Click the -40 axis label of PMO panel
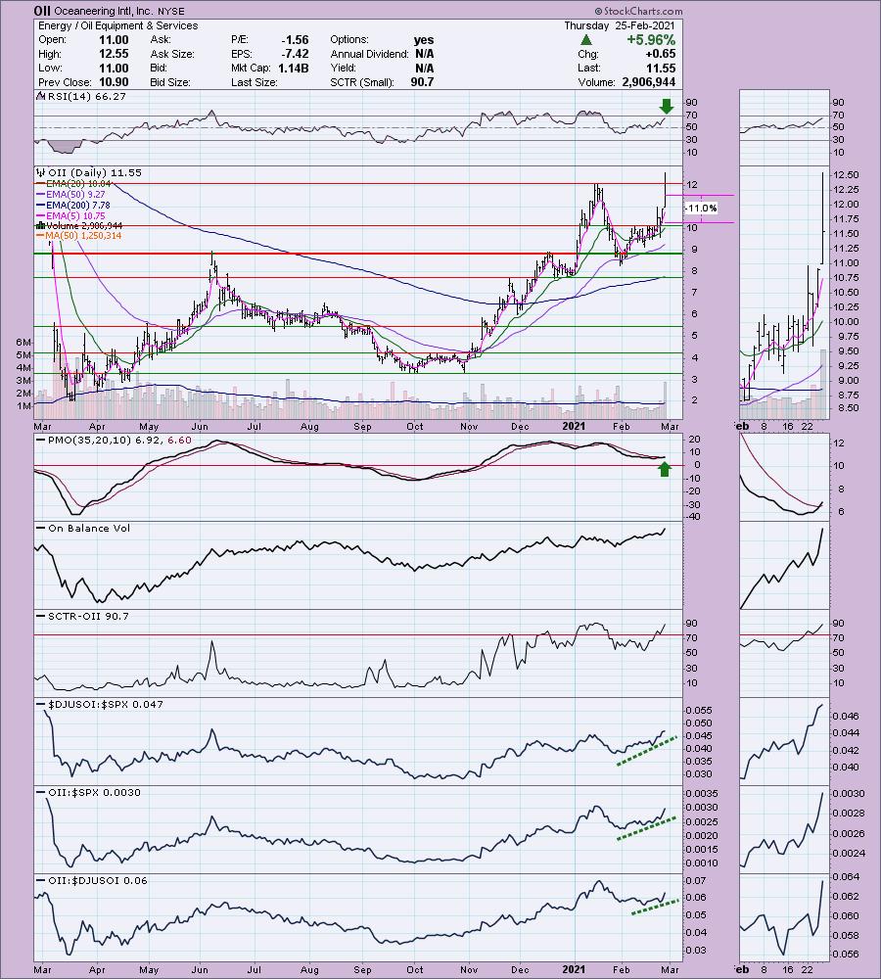This screenshot has height=979, width=881. point(693,517)
